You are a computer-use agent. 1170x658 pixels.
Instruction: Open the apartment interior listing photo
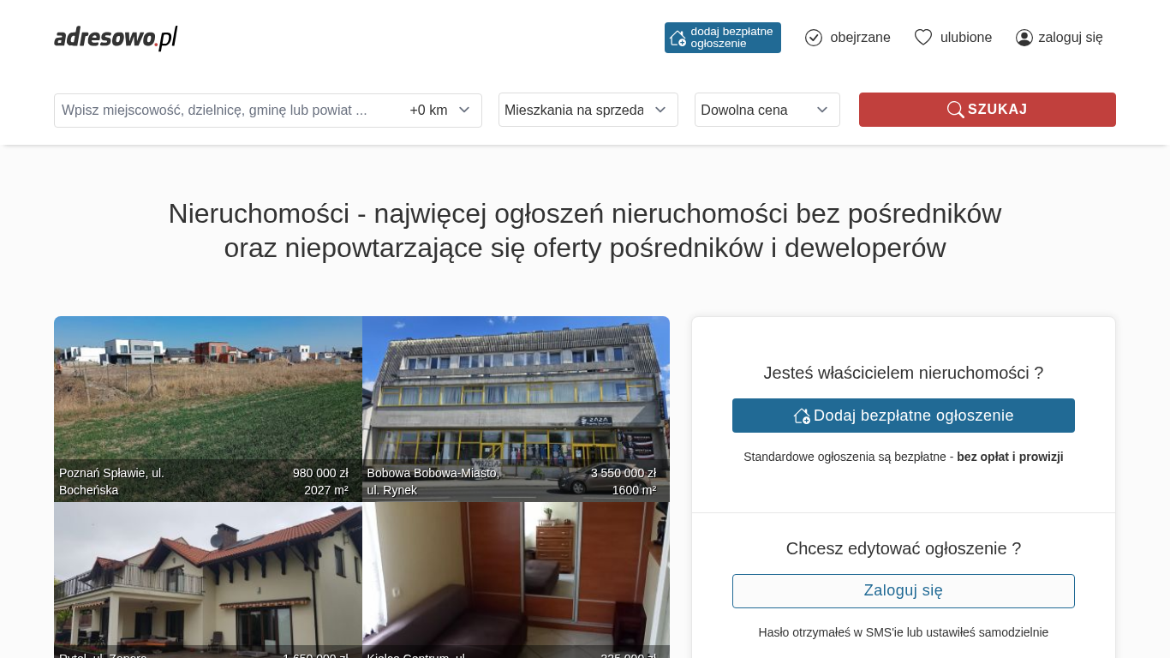click(516, 580)
